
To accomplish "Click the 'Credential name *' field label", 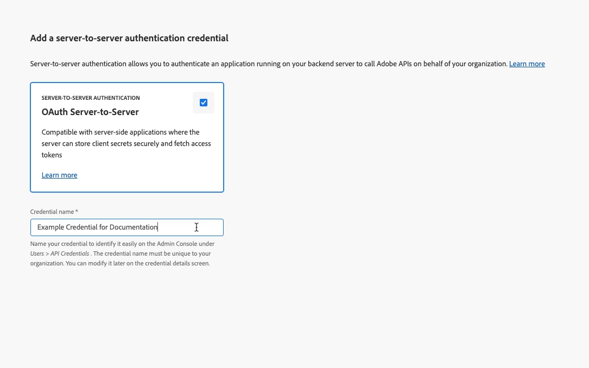I will coord(54,212).
